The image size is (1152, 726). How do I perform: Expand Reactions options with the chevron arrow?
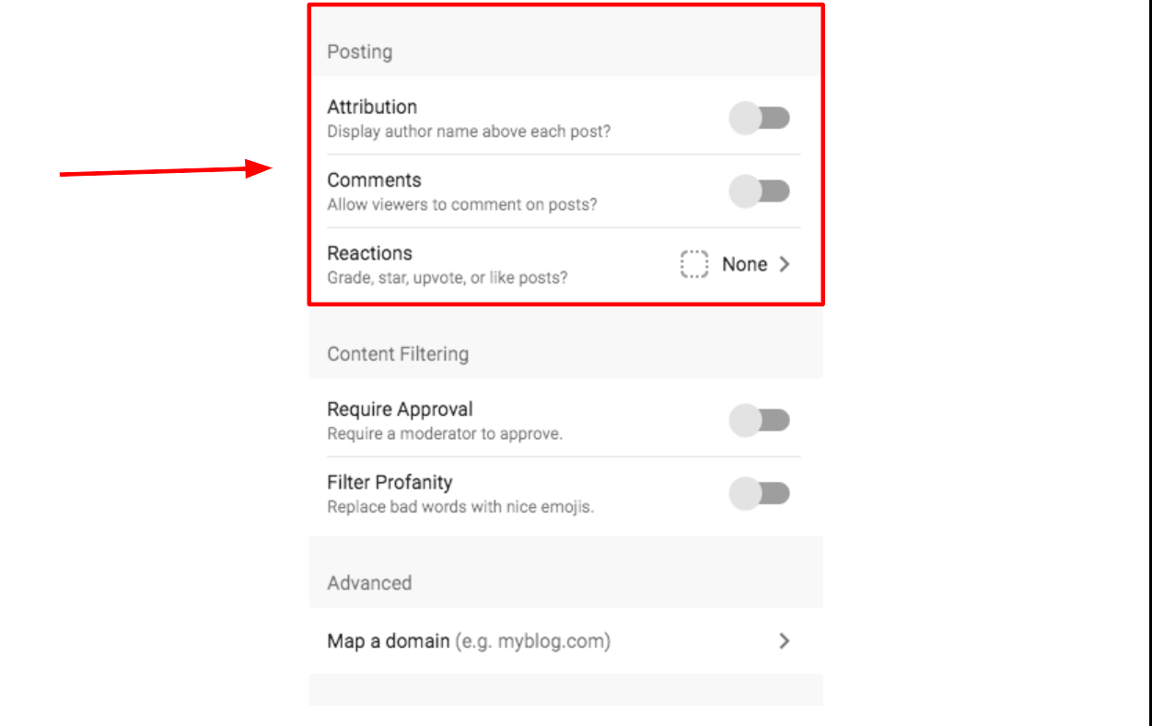coord(785,264)
